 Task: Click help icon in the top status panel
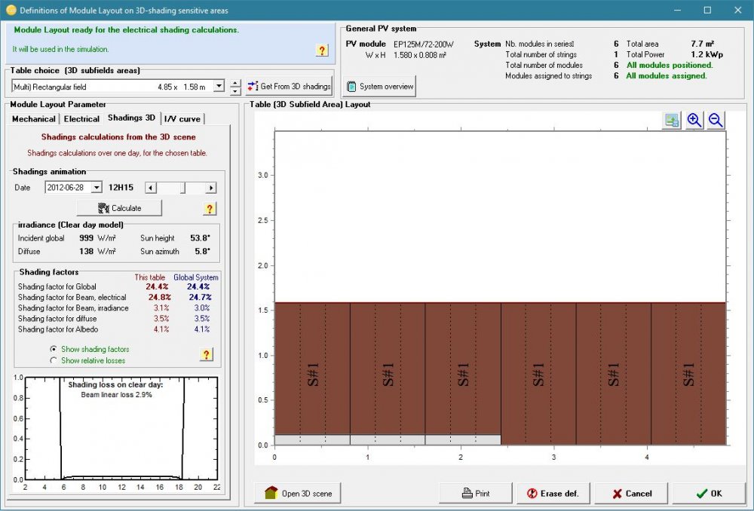coord(322,50)
